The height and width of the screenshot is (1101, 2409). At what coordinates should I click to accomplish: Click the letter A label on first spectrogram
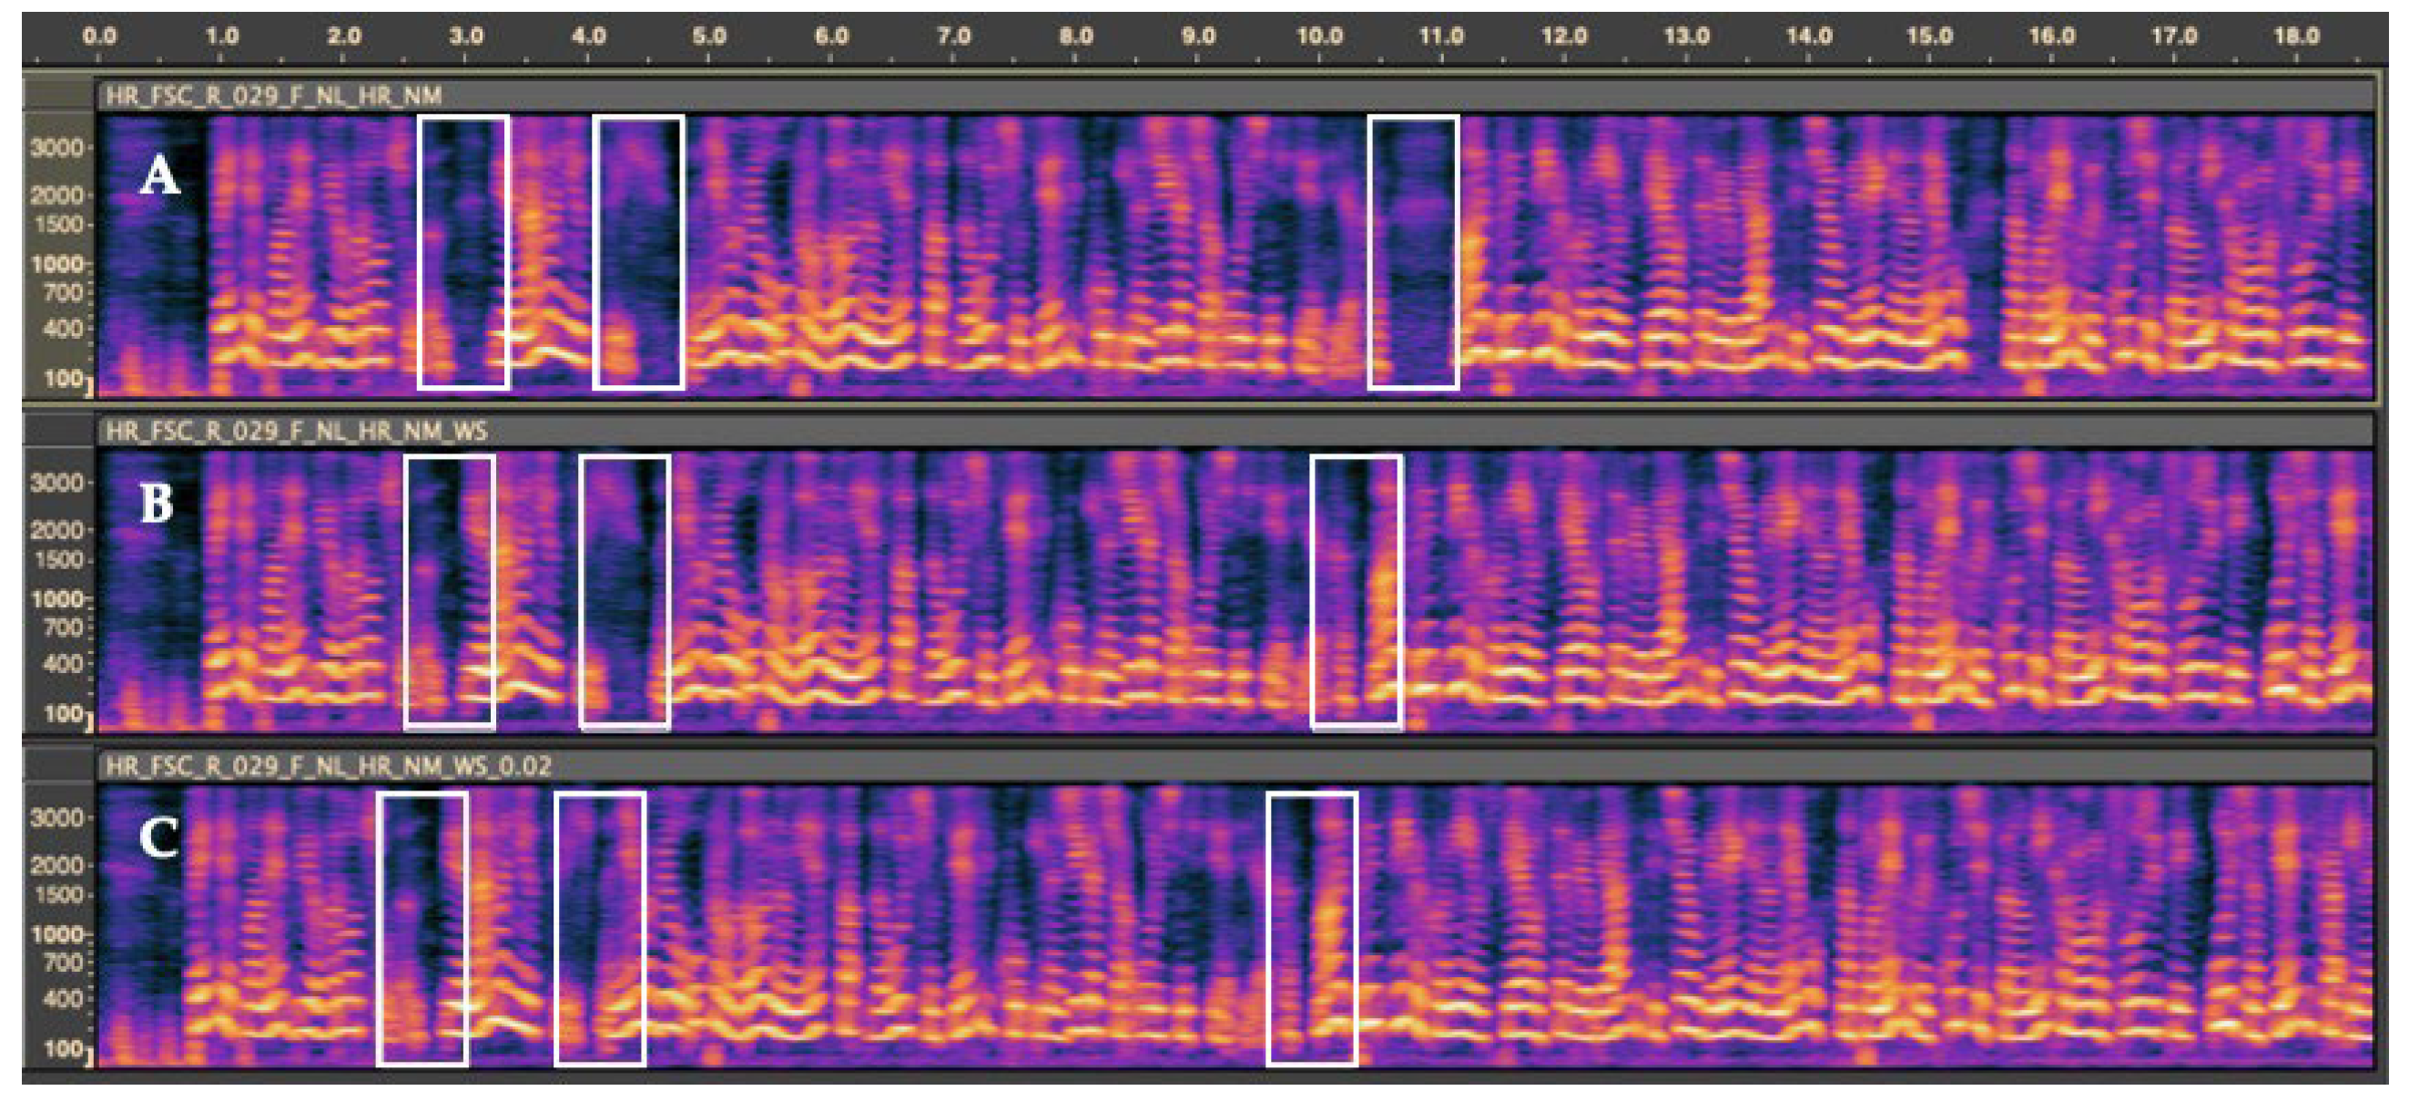click(159, 175)
